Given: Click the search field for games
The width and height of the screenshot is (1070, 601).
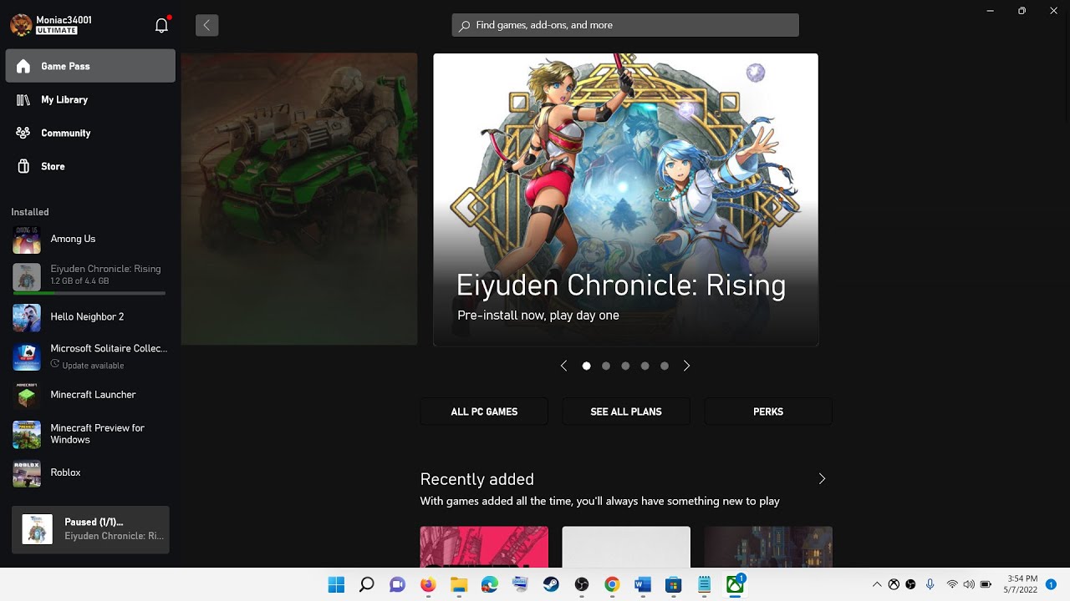Looking at the screenshot, I should click(625, 25).
